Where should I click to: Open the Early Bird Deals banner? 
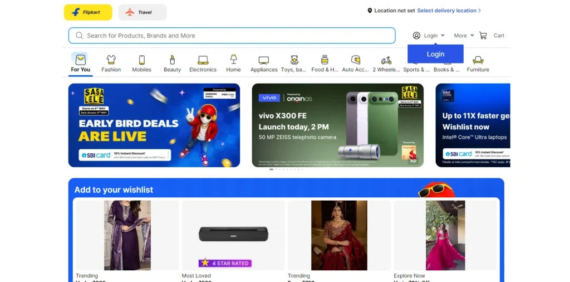click(154, 125)
